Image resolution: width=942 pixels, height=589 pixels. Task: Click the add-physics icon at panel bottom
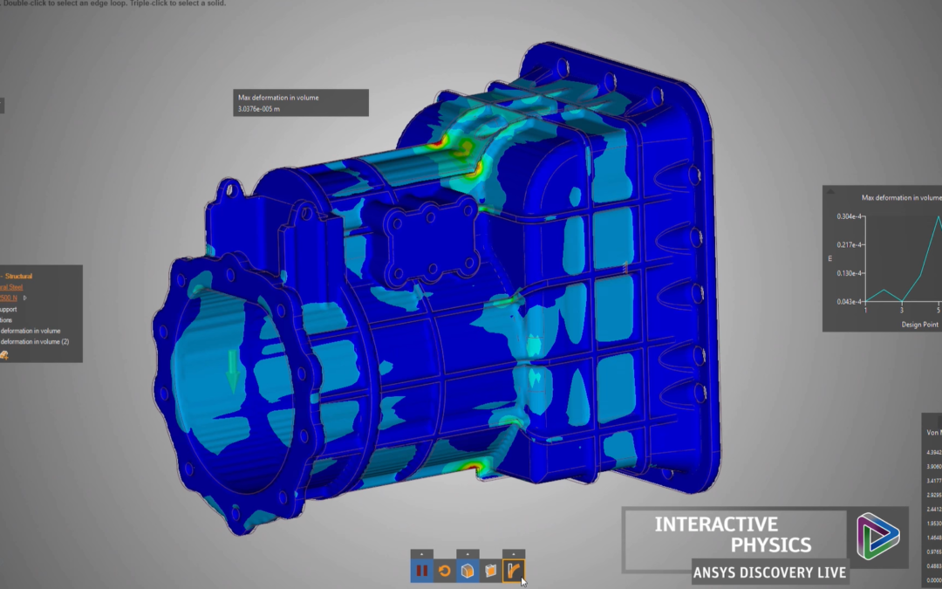(4, 355)
